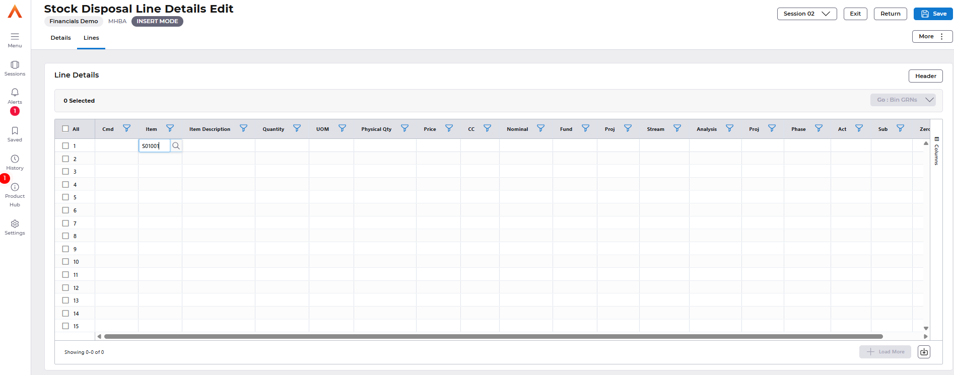Click the Exit button

[x=855, y=14]
